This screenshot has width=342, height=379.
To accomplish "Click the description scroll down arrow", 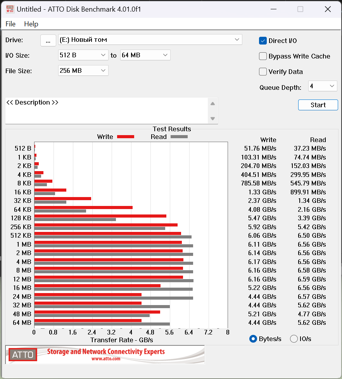I will coord(213,118).
